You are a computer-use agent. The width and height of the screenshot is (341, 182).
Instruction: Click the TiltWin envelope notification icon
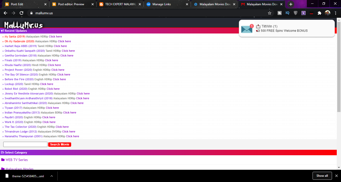[x=247, y=29]
